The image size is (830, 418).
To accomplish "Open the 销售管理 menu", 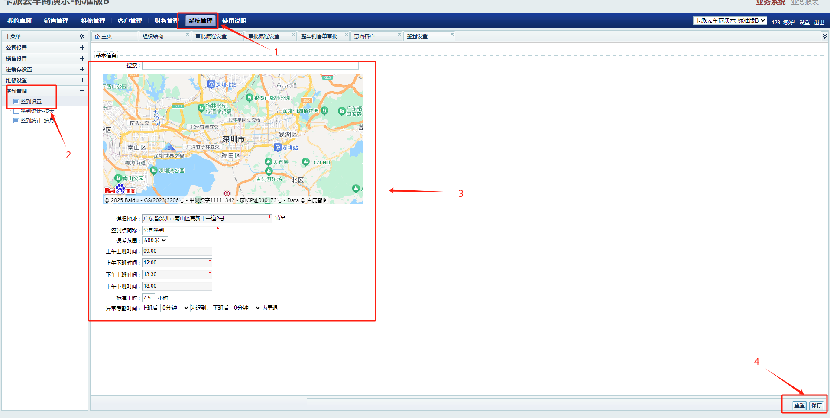I will [56, 21].
